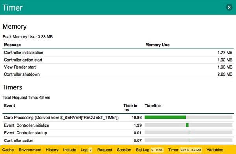Click the Peak Memory Use: 3.23 MB text
This screenshot has width=236, height=154.
click(x=28, y=37)
